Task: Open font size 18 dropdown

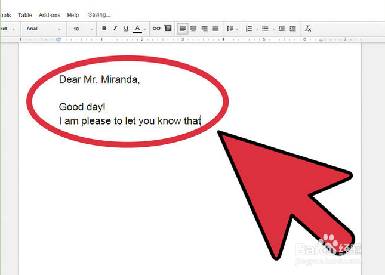Action: pos(83,29)
